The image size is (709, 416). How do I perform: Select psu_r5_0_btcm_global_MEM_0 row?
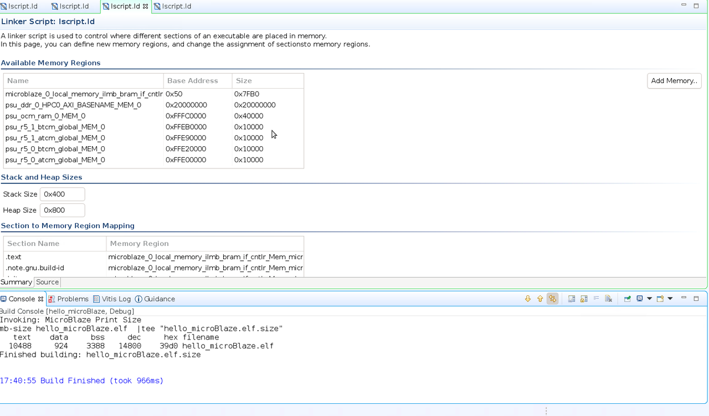click(153, 149)
